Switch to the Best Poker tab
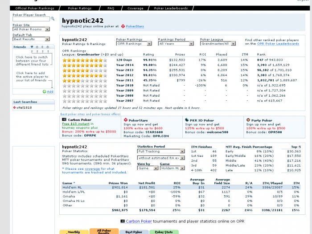The image size is (312, 234). [x=134, y=232]
